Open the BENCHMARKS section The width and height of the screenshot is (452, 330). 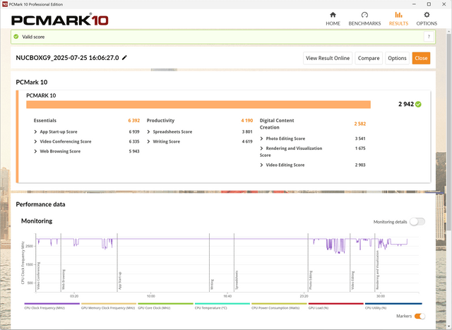pyautogui.click(x=364, y=19)
